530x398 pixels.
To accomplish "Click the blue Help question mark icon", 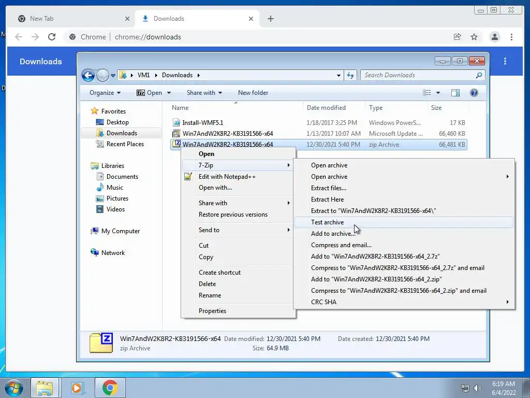I will [x=474, y=93].
